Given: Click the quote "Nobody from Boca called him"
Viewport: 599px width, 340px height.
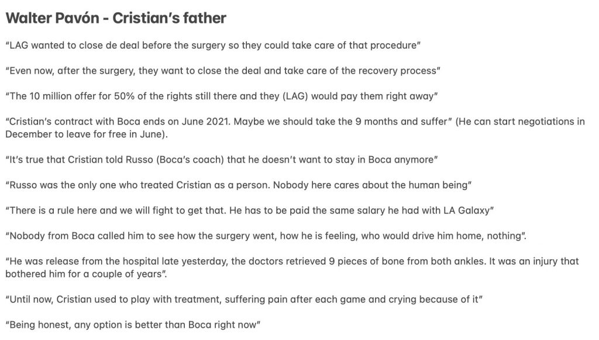Looking at the screenshot, I should click(x=266, y=236).
